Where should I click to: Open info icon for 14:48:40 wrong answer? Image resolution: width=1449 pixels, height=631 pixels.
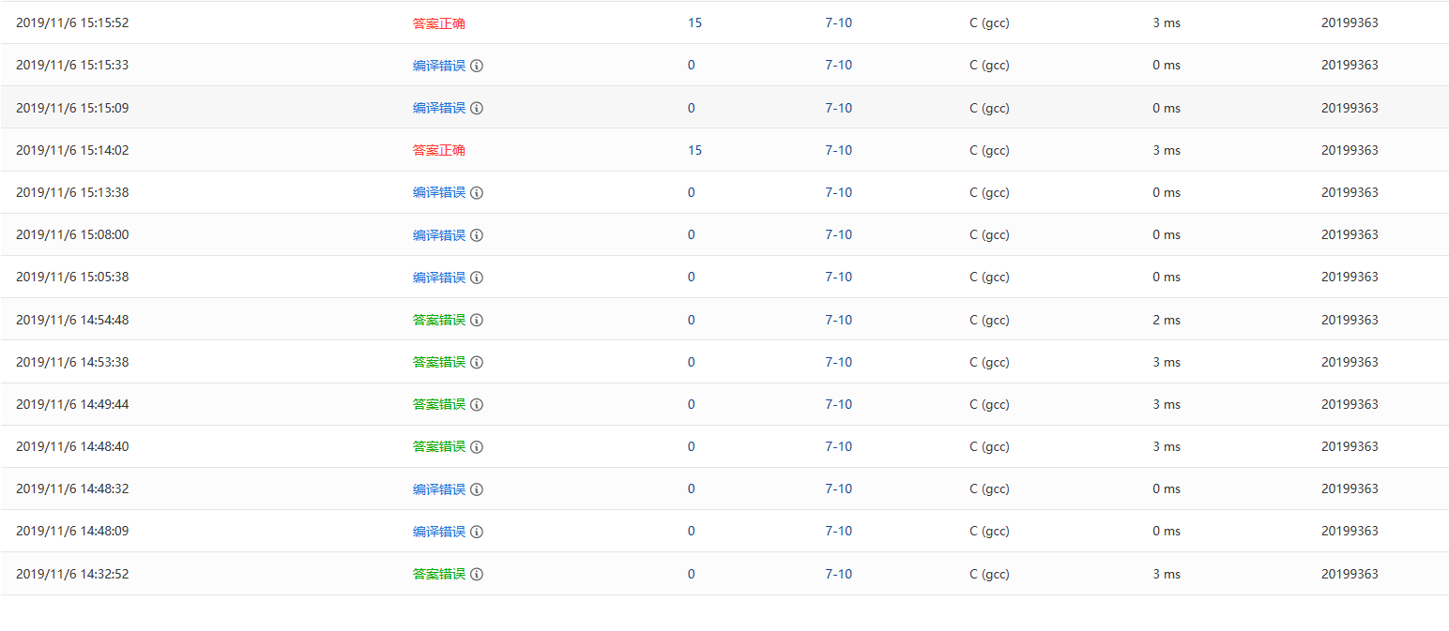click(x=477, y=446)
